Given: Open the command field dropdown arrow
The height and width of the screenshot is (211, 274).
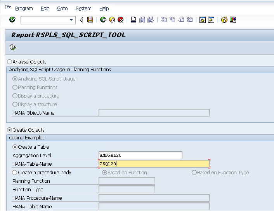Looking at the screenshot, I should pyautogui.click(x=71, y=20).
